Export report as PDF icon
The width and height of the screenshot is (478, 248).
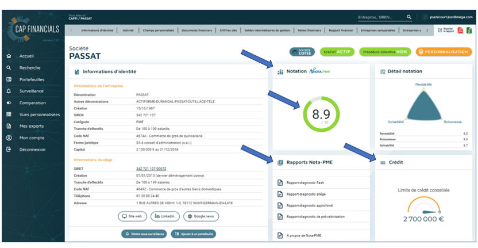(460, 30)
